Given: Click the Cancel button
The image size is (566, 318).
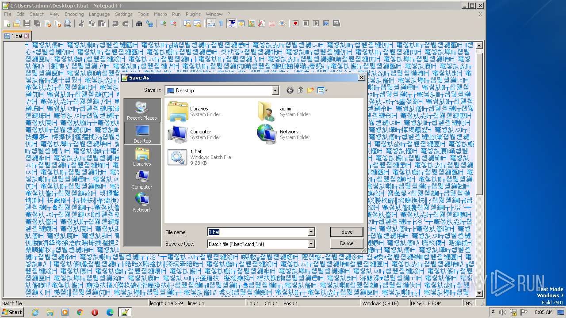Looking at the screenshot, I should click(347, 243).
